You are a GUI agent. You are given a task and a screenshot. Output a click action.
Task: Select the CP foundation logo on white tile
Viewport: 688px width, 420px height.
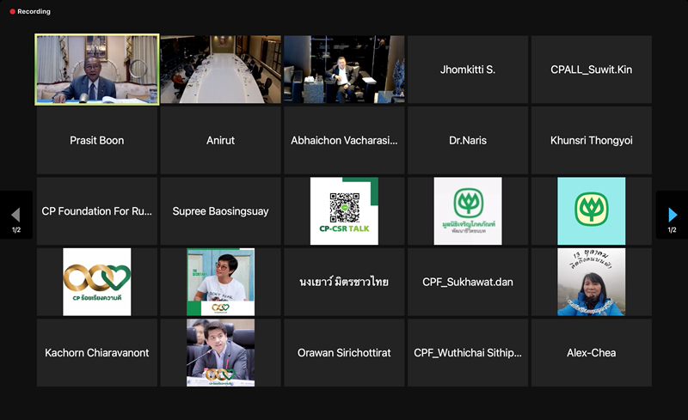coord(468,211)
